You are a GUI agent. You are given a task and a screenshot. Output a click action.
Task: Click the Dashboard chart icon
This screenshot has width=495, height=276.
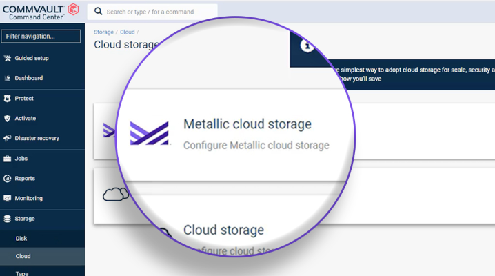coord(8,79)
